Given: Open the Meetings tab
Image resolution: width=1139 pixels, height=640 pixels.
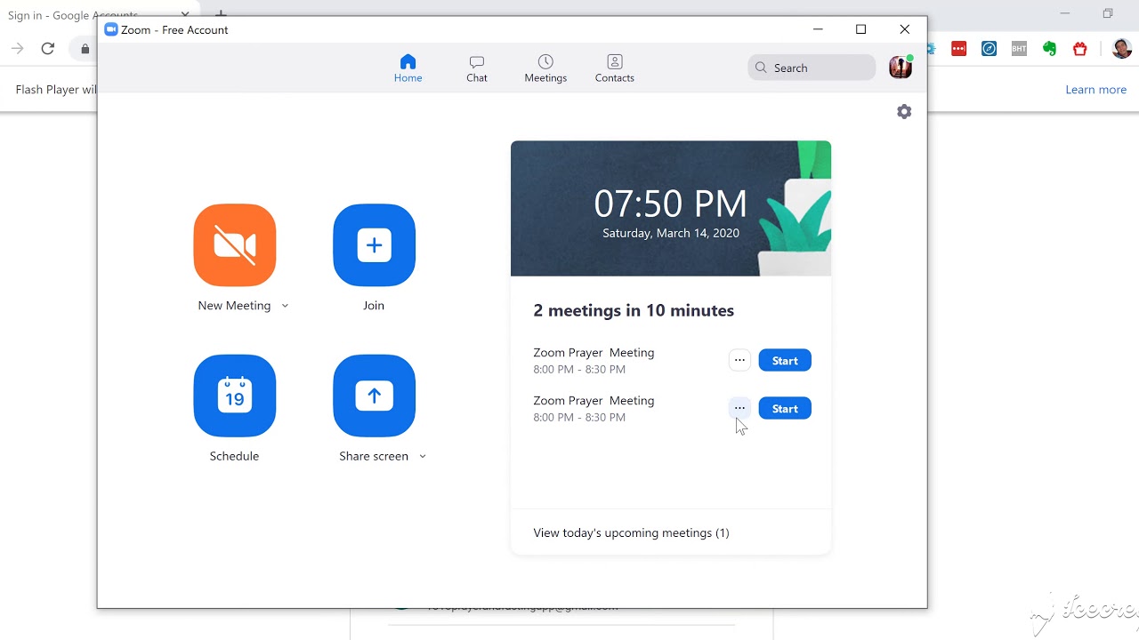Looking at the screenshot, I should [x=545, y=68].
